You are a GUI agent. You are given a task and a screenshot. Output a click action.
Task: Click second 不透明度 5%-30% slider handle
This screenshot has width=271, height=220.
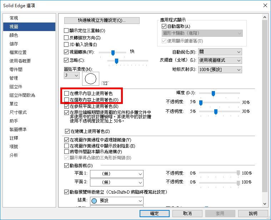click(x=216, y=112)
